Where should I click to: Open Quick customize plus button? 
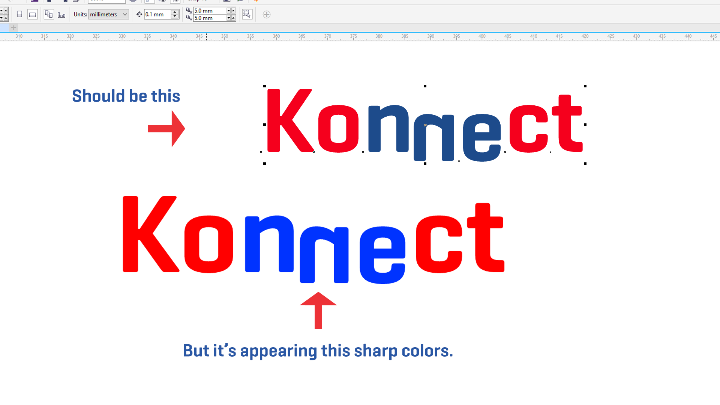tap(267, 15)
